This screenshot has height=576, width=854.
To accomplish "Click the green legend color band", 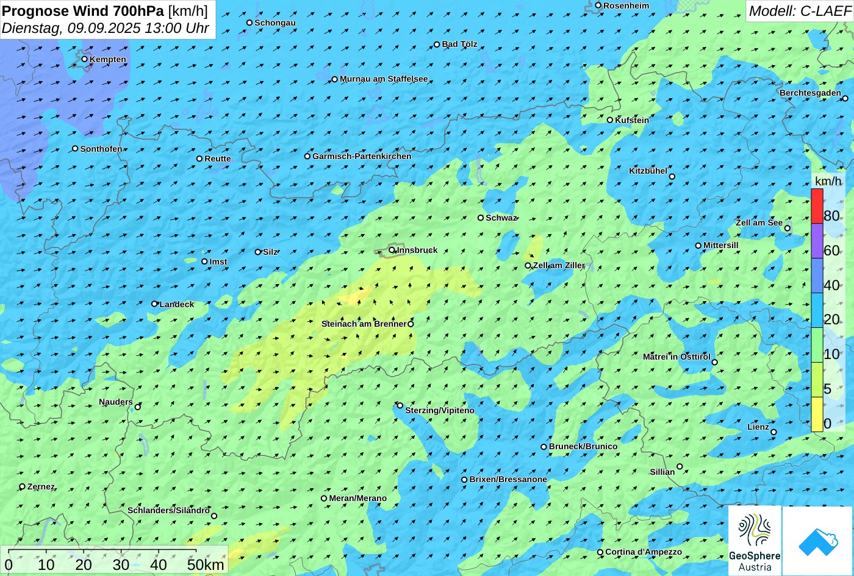I will pyautogui.click(x=817, y=345).
